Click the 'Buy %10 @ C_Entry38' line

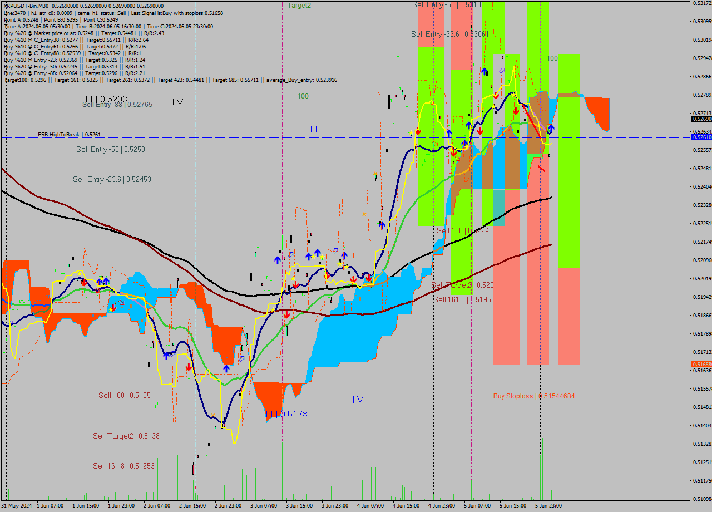[76, 40]
